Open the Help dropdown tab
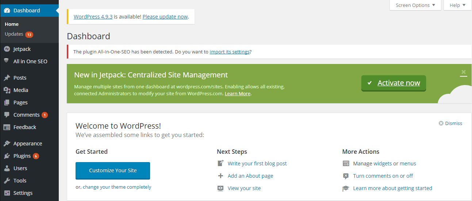 pos(457,5)
